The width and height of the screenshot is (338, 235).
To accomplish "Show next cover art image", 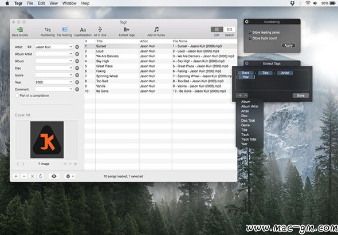I will pos(23,164).
